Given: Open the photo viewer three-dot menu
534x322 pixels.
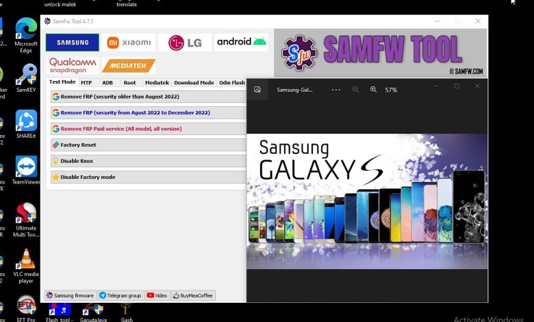Looking at the screenshot, I should click(335, 90).
